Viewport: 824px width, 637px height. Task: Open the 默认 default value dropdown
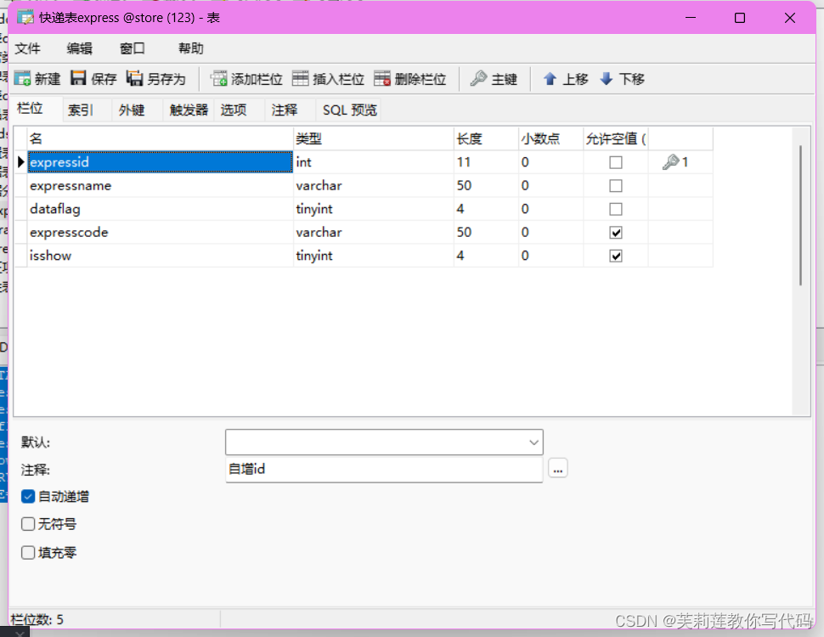[533, 442]
